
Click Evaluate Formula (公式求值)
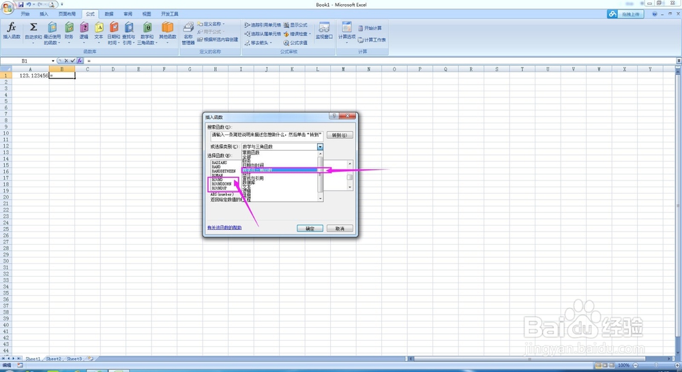click(x=296, y=43)
